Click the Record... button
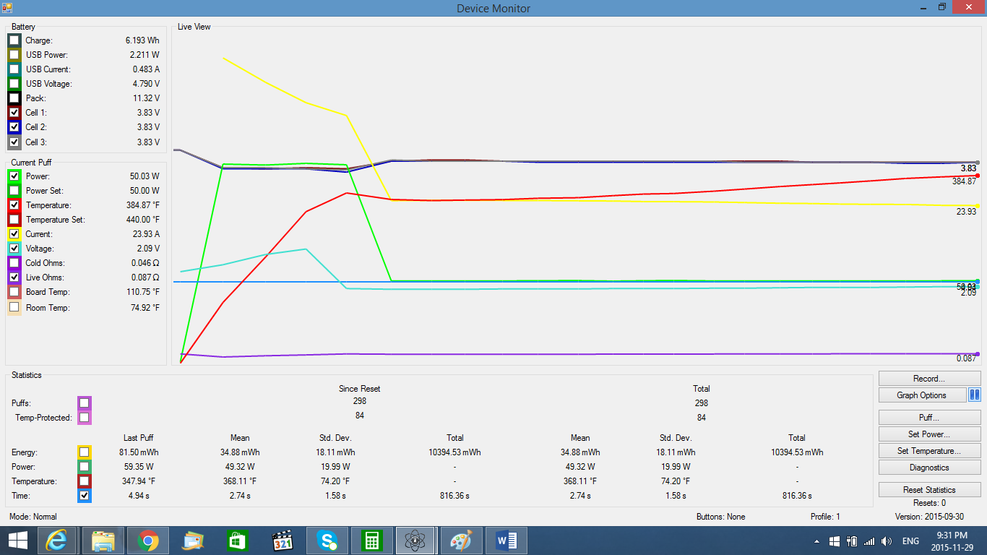The width and height of the screenshot is (987, 555). (929, 379)
